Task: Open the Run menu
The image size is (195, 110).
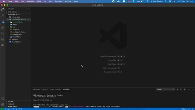Action: pyautogui.click(x=51, y=1)
